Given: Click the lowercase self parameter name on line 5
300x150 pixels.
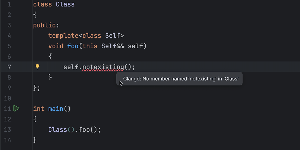Looking at the screenshot, I should [135, 46].
